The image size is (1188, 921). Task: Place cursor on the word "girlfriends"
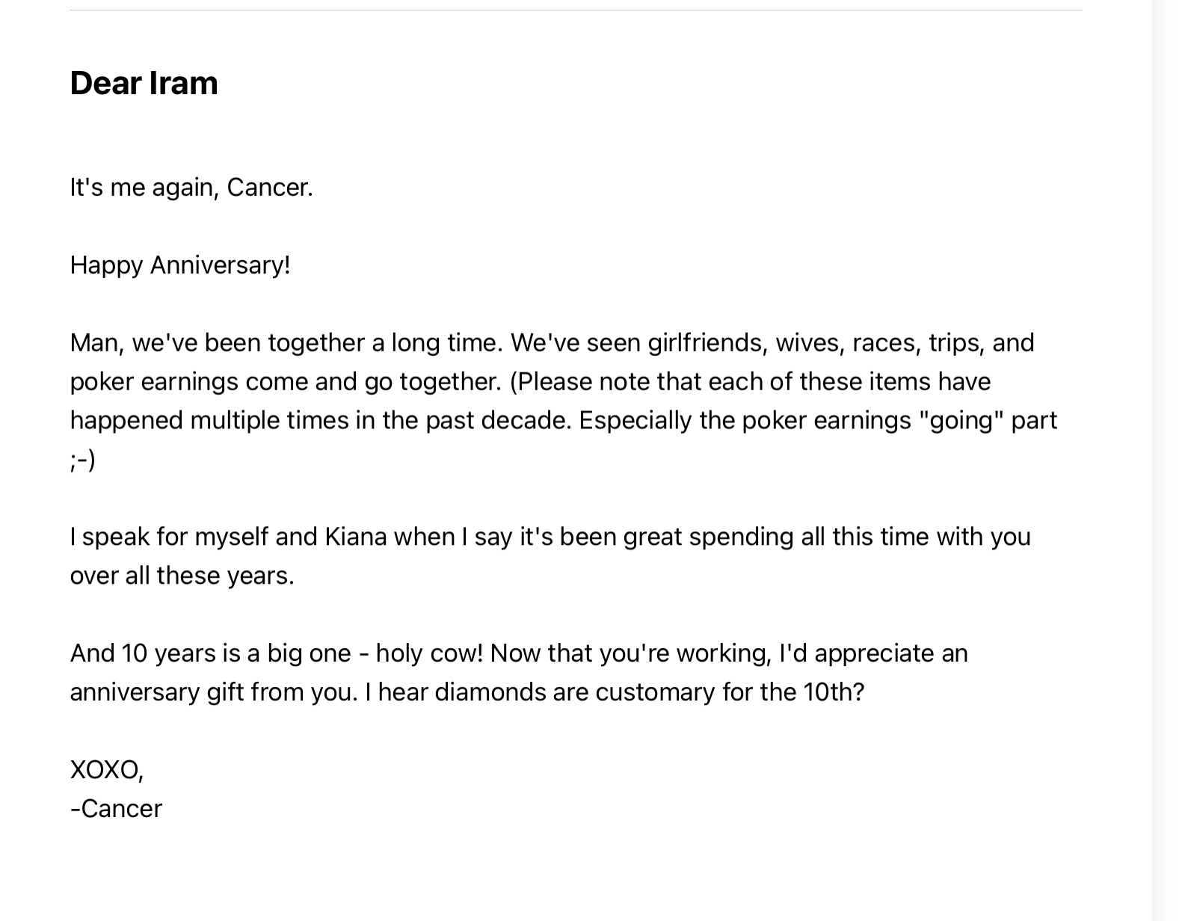707,342
